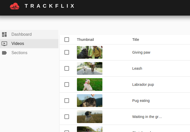190x132 pixels.
Task: Click the Sections tag icon
Action: tap(4, 53)
